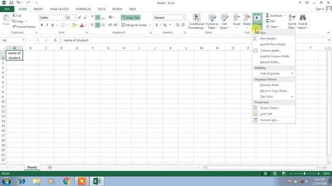Select the Format Painter brush
Image resolution: width=332 pixels, height=186 pixels.
click(x=14, y=27)
